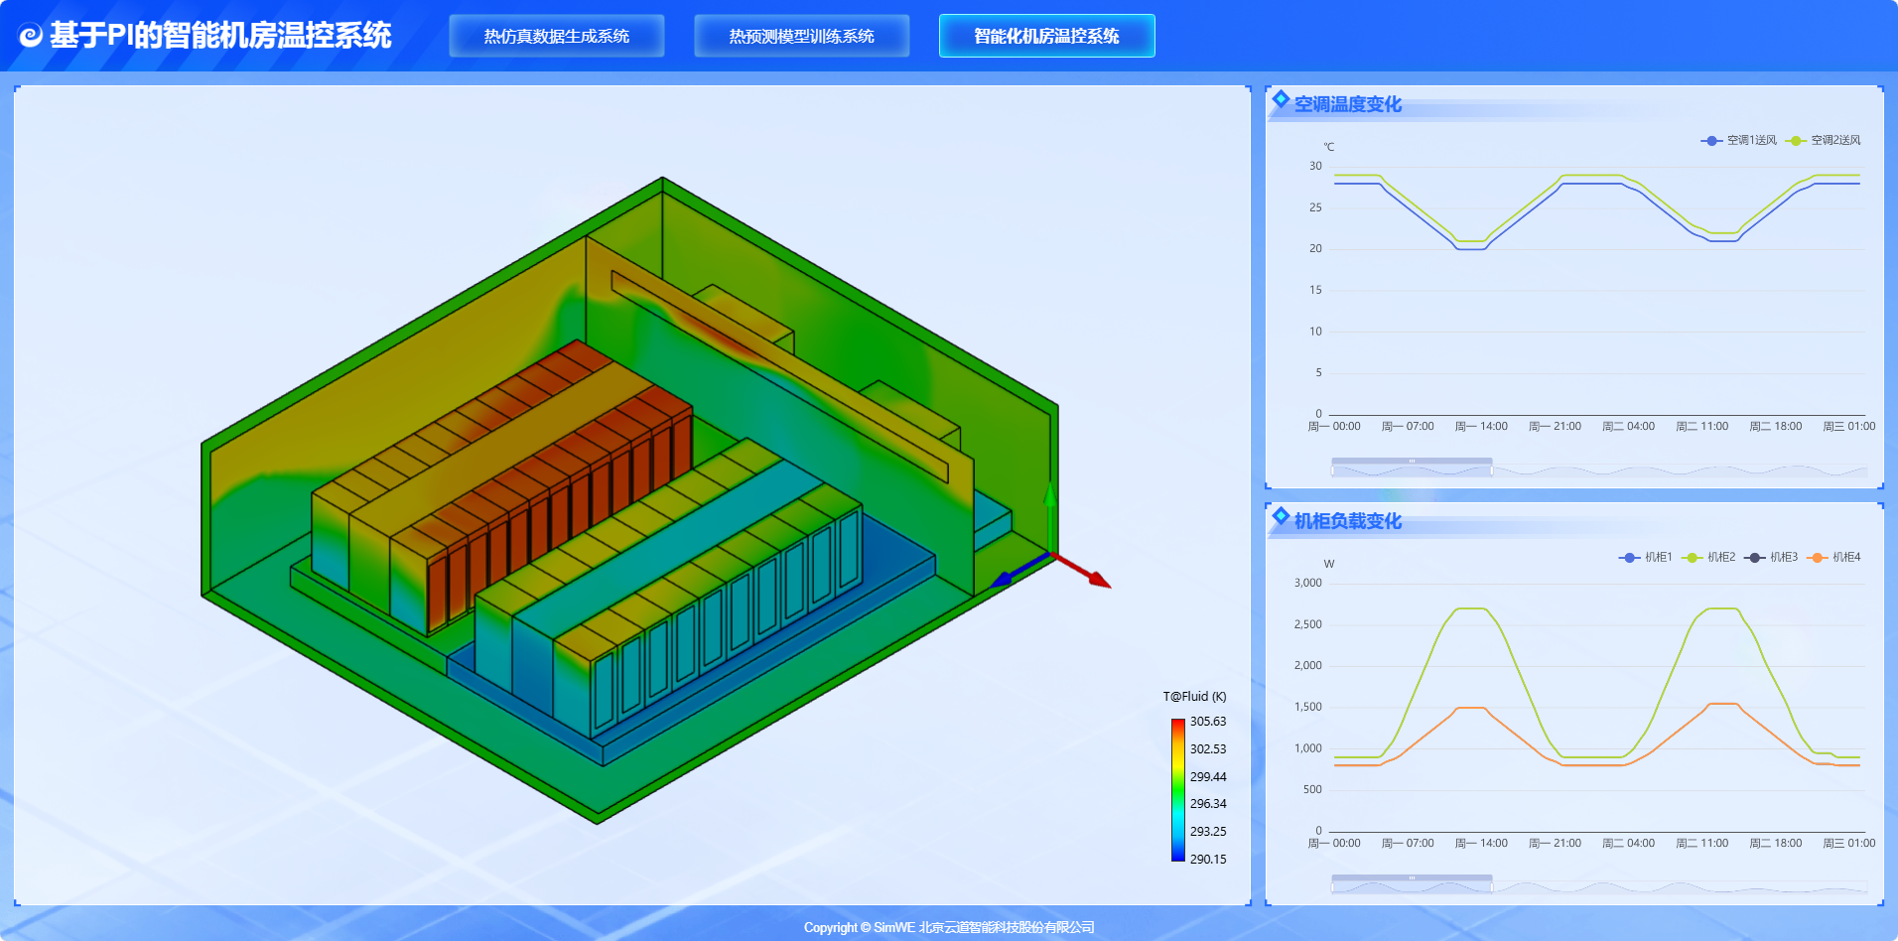Click the T@Fluid temperature color legend bar
The height and width of the screenshot is (941, 1898).
tap(1178, 790)
